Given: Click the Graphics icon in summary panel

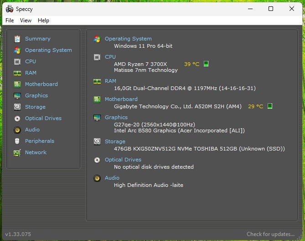Looking at the screenshot, I should pyautogui.click(x=97, y=118).
